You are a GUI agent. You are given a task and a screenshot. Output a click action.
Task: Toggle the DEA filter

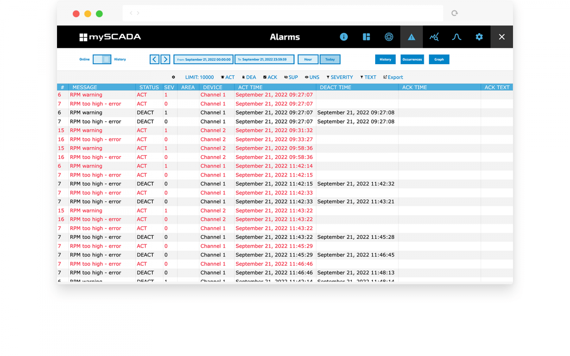point(249,77)
